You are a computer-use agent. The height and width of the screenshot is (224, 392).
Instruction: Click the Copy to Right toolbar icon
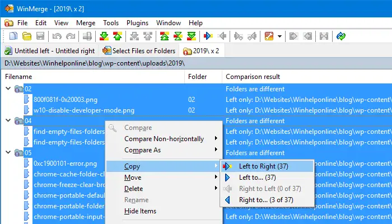coord(208,36)
